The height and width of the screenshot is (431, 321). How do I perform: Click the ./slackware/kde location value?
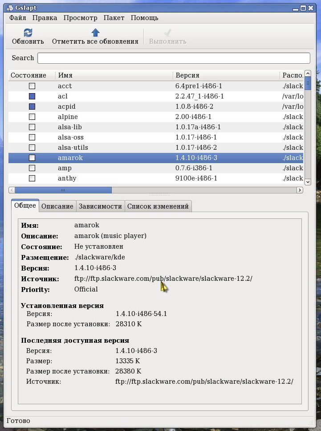(100, 257)
